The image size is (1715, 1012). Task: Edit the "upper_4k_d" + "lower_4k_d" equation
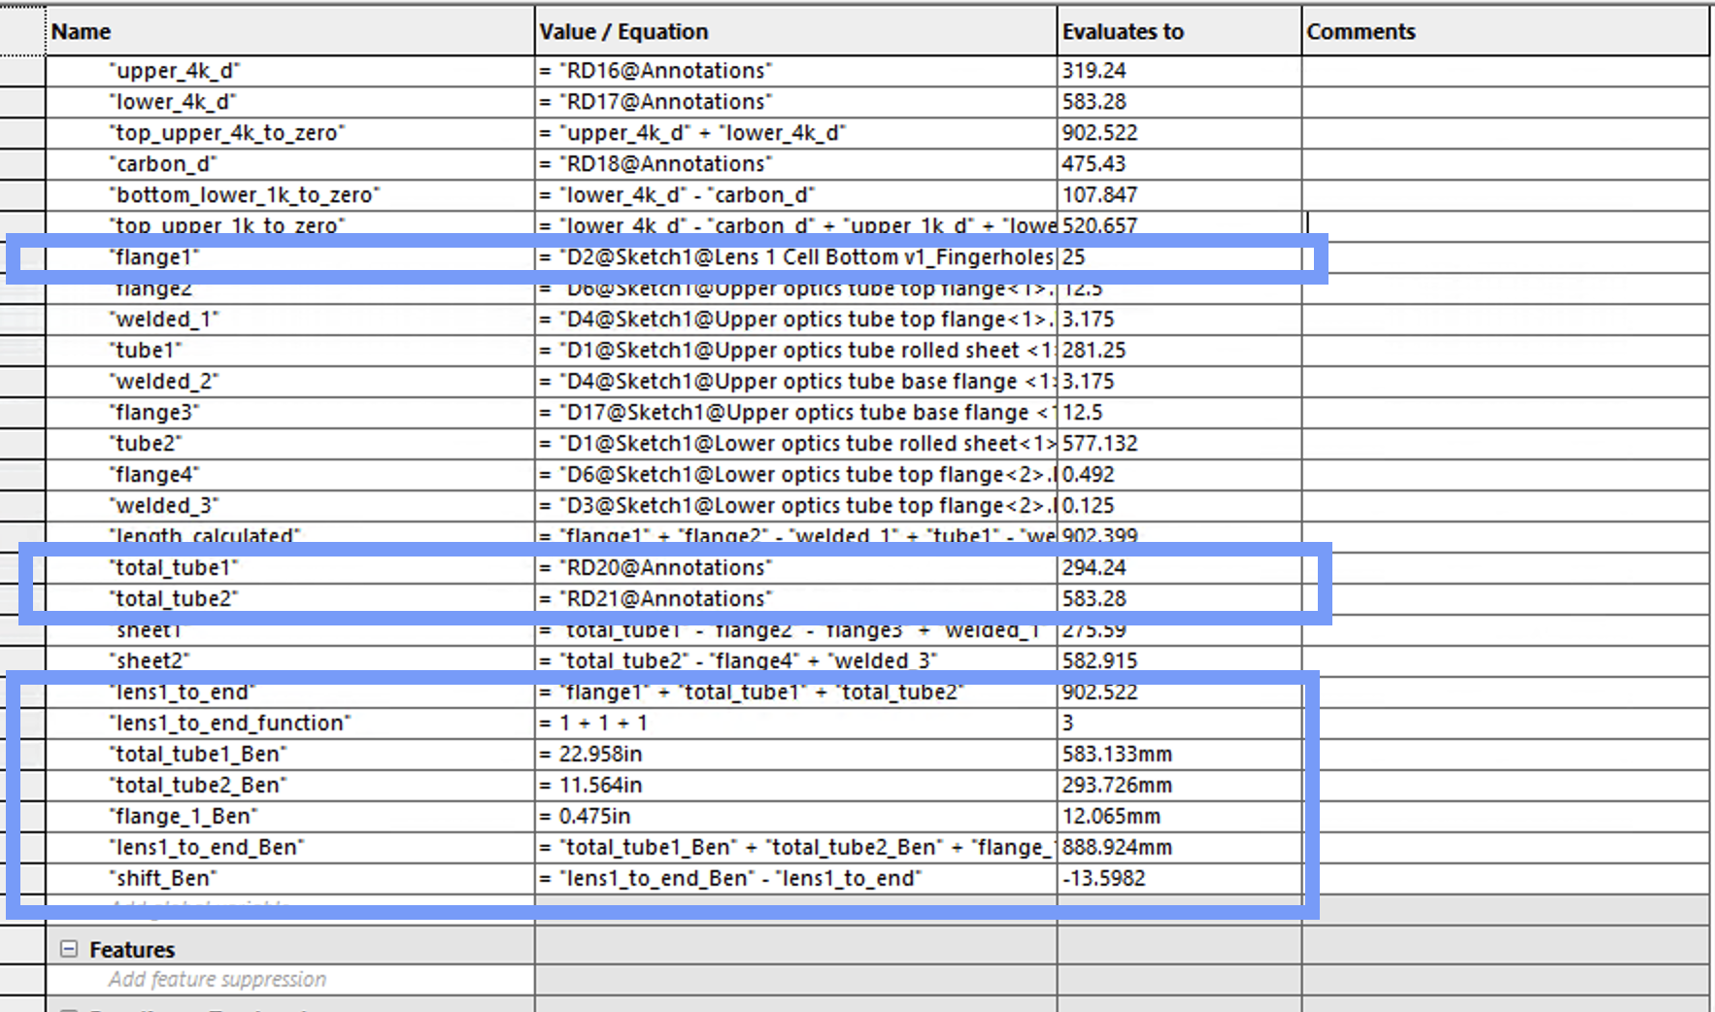coord(795,133)
